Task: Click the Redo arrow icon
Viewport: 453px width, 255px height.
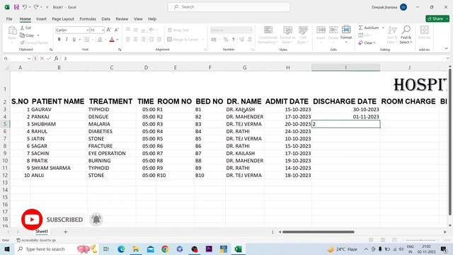Action: (36, 7)
